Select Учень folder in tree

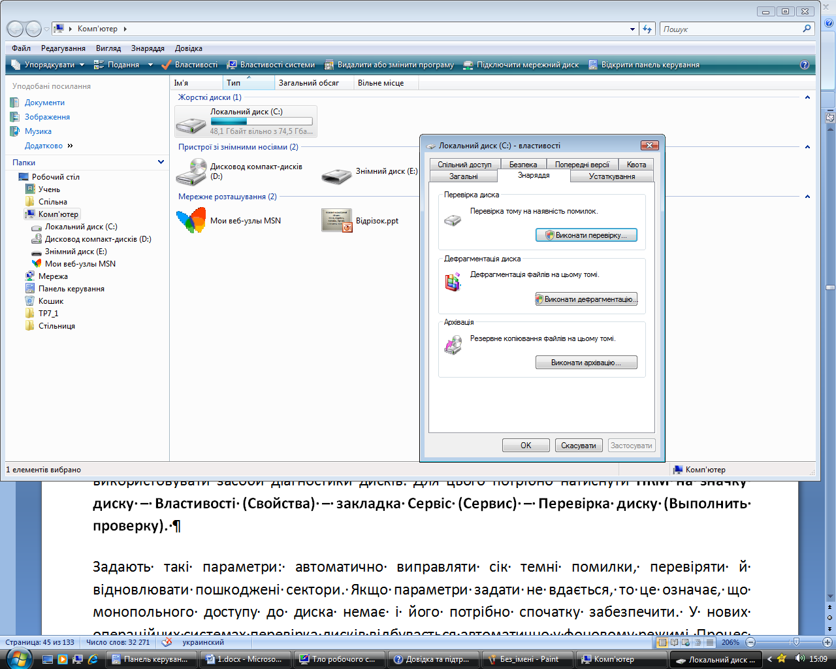coord(49,189)
